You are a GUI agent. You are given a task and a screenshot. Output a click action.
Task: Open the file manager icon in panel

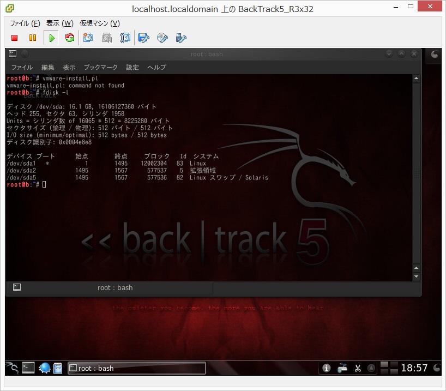(x=58, y=368)
